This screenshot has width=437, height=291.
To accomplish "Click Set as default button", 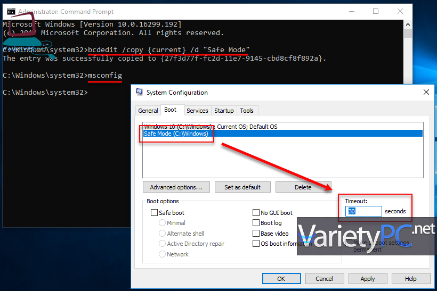I will 242,187.
